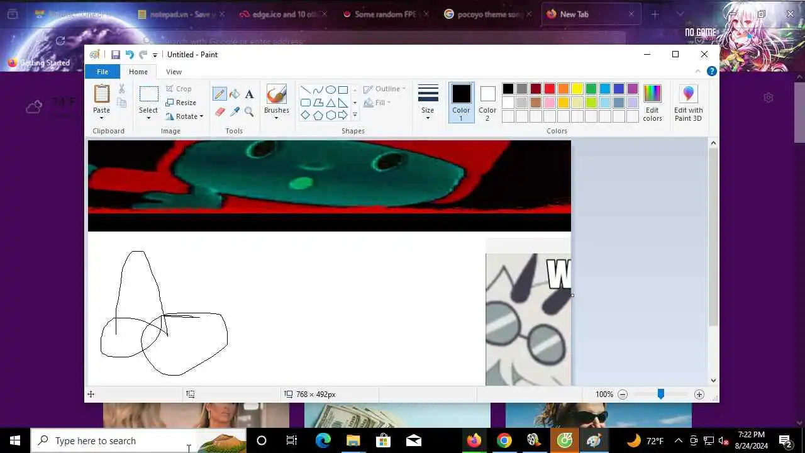The width and height of the screenshot is (805, 453).
Task: Click the rectangular Select tool icon
Action: tap(148, 94)
